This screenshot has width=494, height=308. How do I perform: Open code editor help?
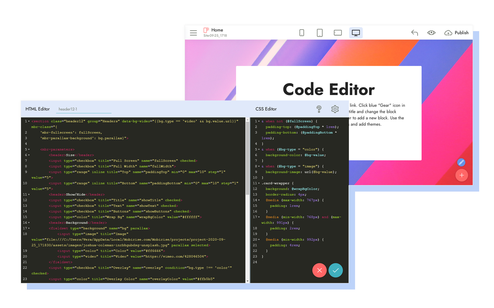coord(319,109)
